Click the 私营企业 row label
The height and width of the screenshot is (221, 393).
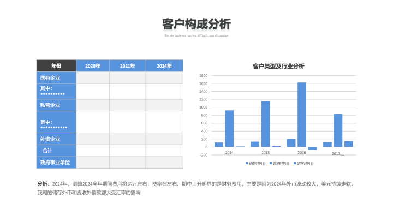pos(50,105)
